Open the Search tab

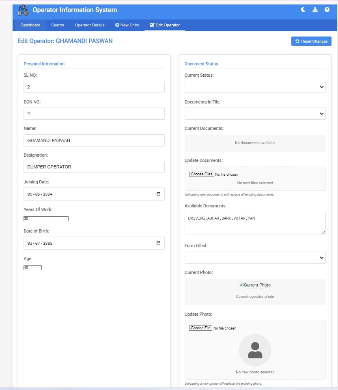point(58,25)
